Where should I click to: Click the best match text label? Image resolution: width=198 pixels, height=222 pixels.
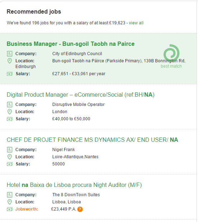171,66
